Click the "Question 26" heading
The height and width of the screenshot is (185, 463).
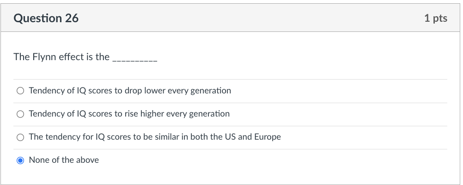pos(46,18)
